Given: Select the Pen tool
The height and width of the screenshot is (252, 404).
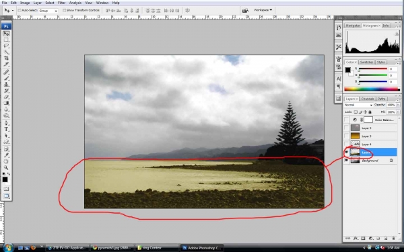Looking at the screenshot, I should (6, 123).
